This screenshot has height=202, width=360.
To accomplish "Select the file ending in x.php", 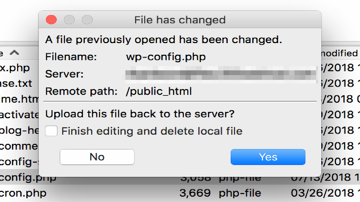I will (15, 68).
